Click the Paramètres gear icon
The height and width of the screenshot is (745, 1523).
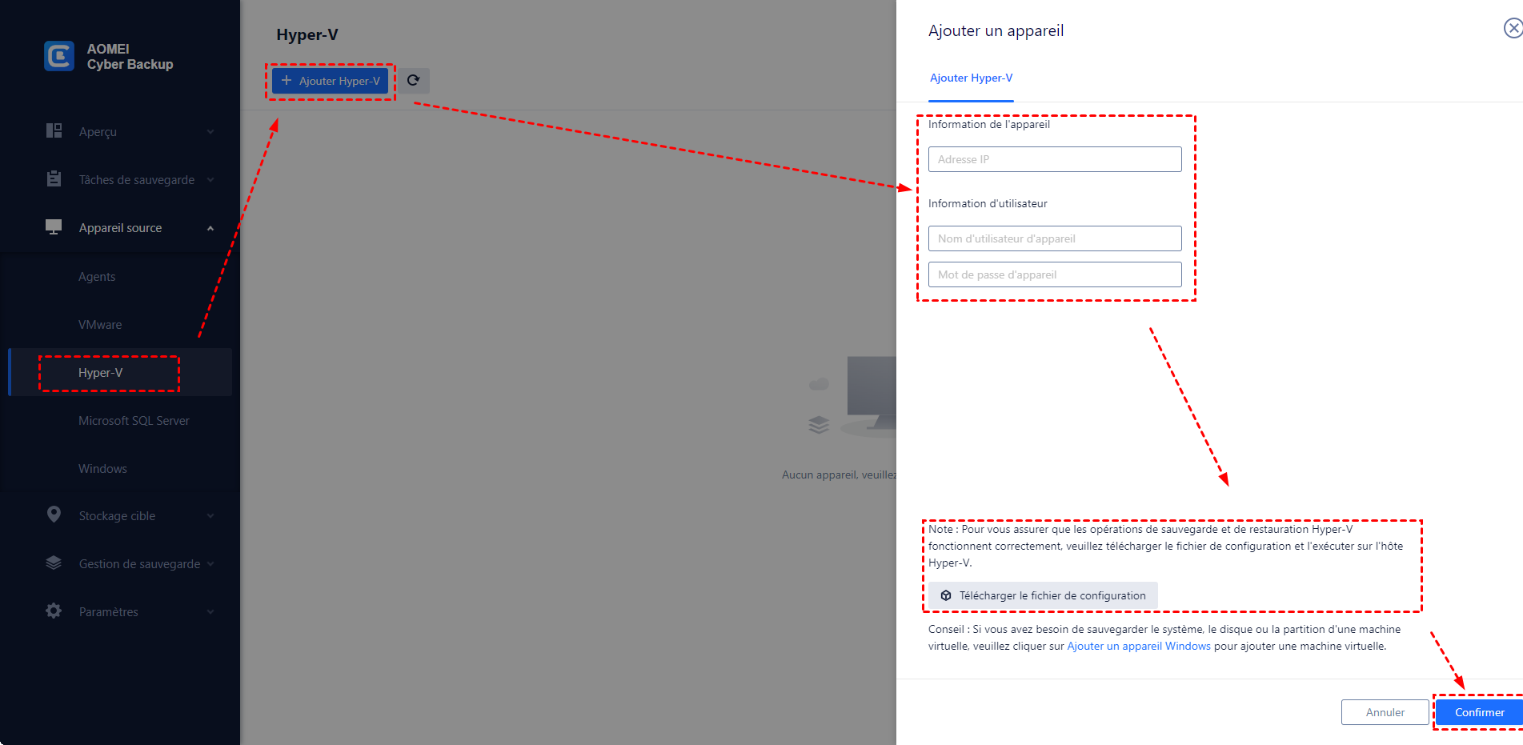coord(54,611)
